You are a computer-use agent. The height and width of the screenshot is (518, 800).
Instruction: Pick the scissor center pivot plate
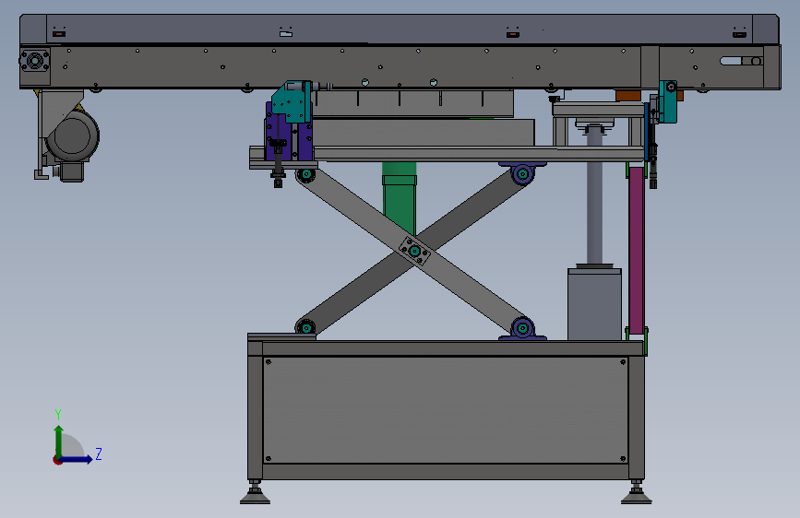point(414,251)
